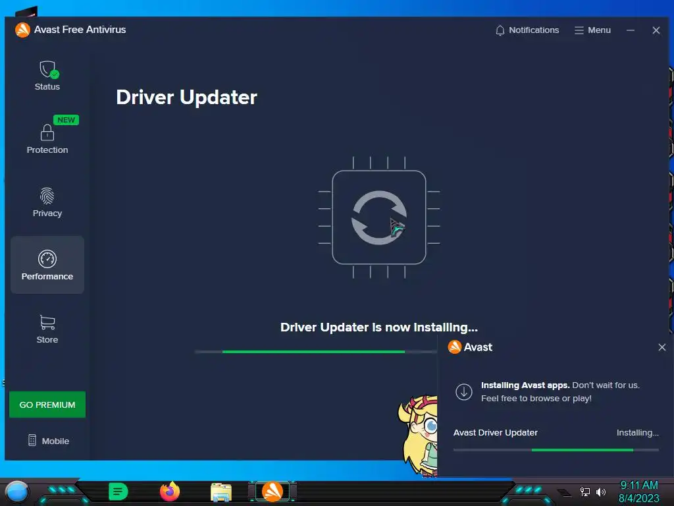The height and width of the screenshot is (506, 674).
Task: Launch Firefox from the taskbar
Action: tap(169, 492)
